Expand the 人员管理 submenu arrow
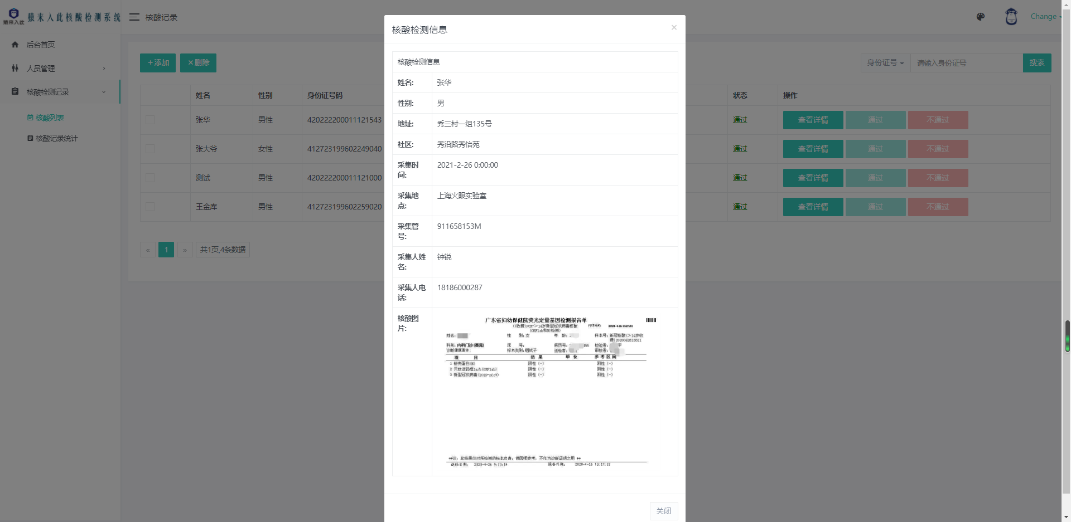 104,69
